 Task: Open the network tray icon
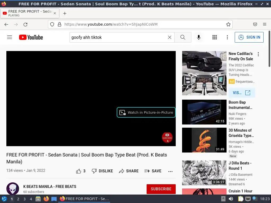(248, 199)
